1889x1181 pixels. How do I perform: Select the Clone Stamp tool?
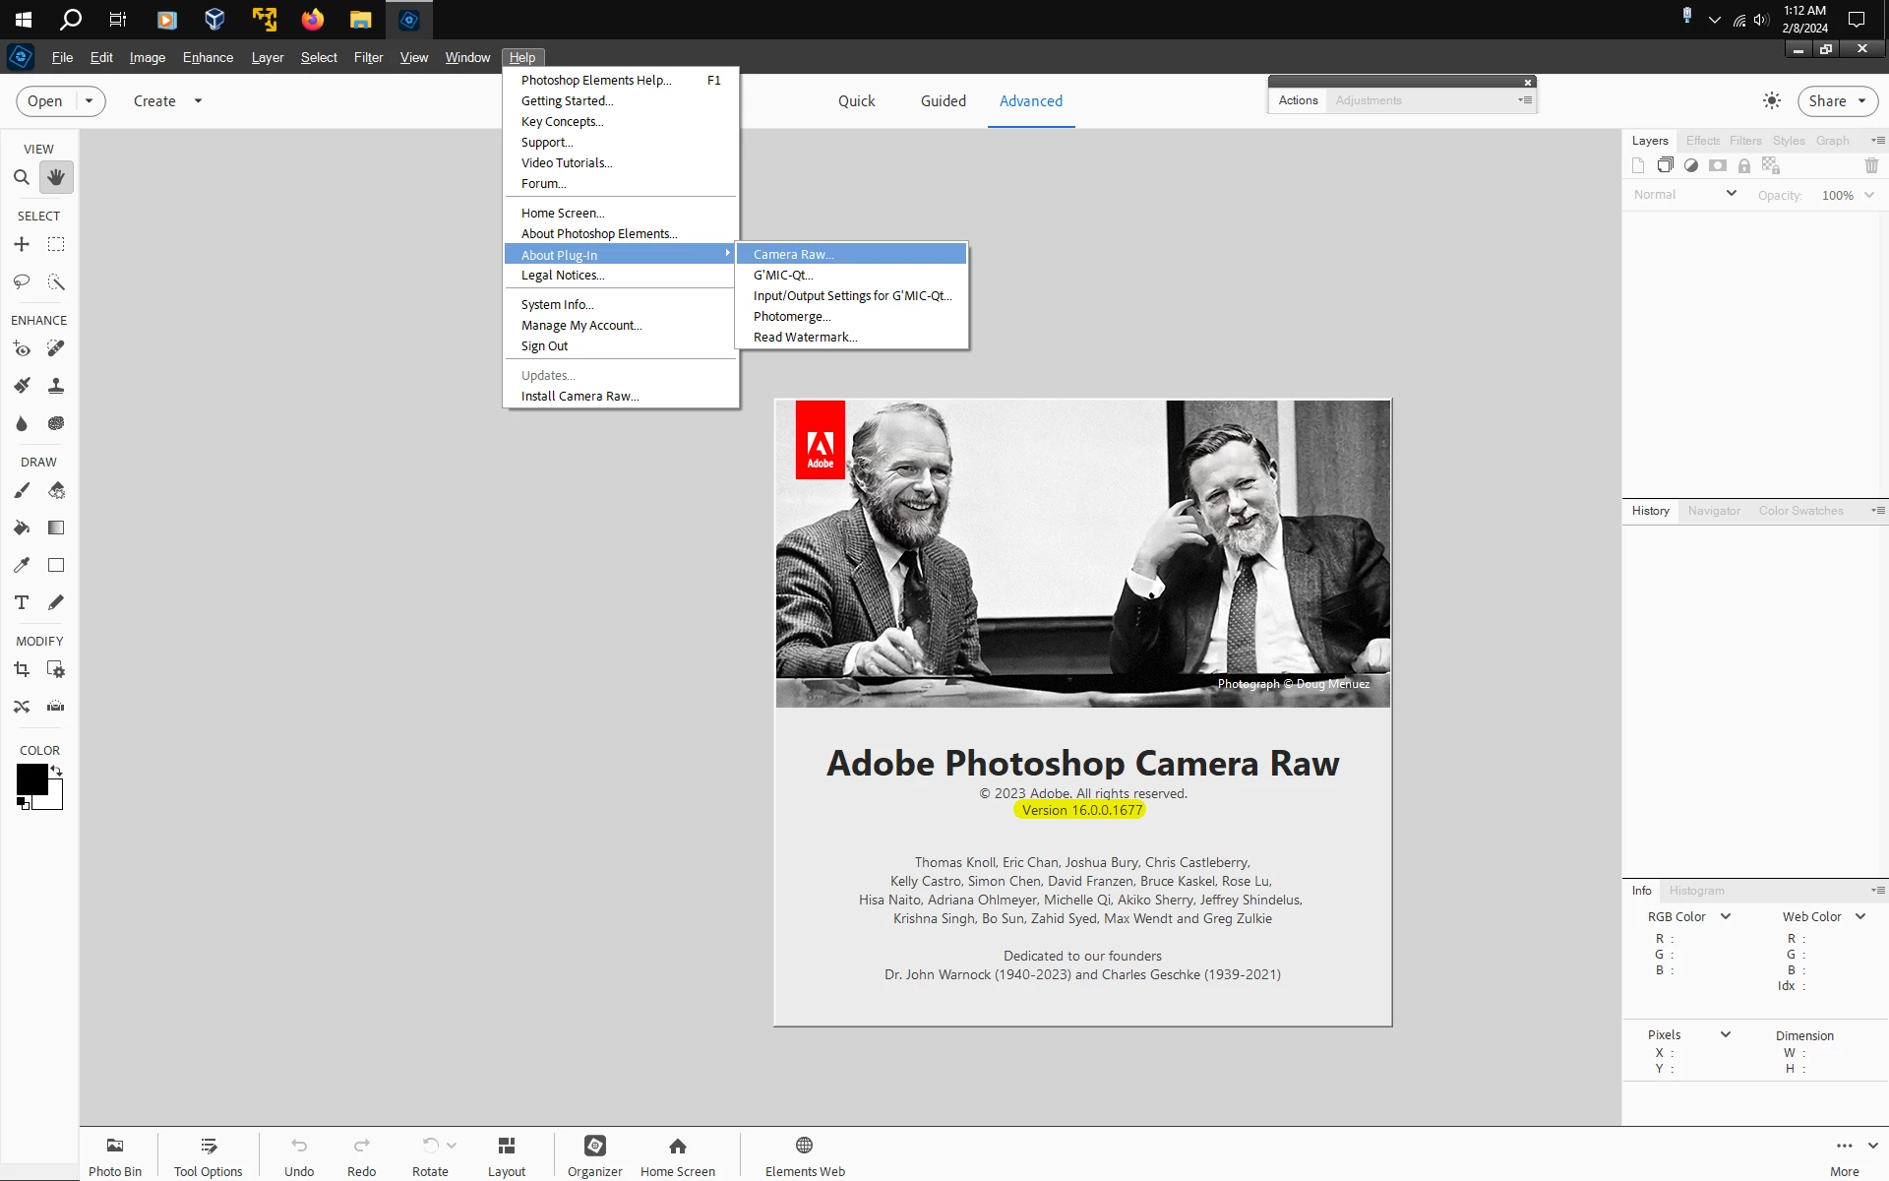56,386
